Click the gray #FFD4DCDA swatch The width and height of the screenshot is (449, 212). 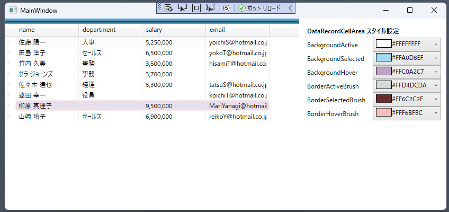click(x=384, y=85)
